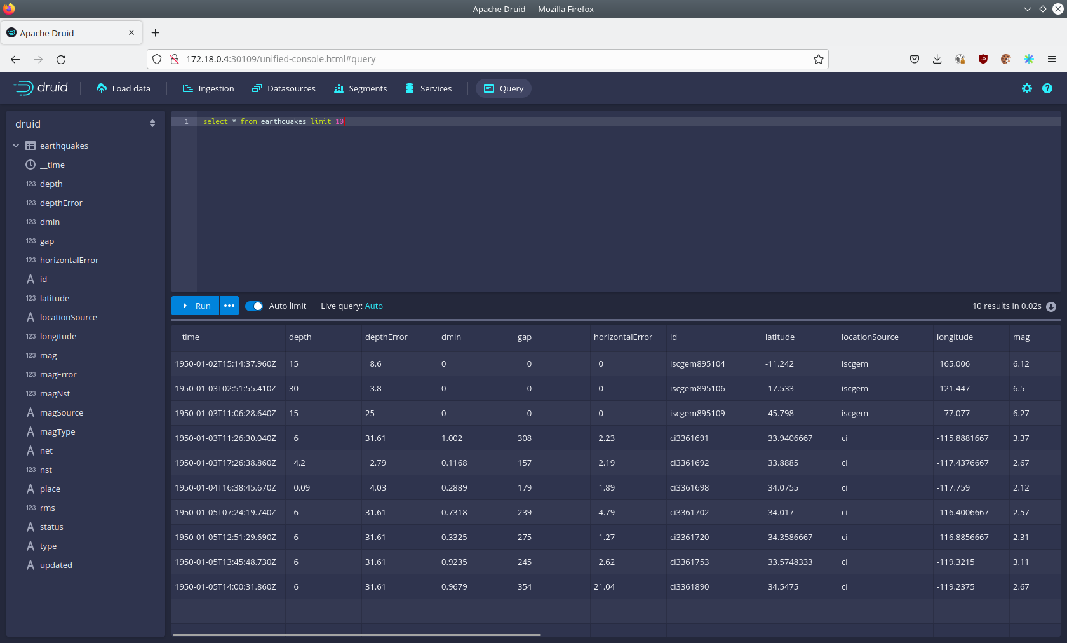Open the Run options ellipsis menu
Screen dimensions: 1067x643
coord(229,306)
